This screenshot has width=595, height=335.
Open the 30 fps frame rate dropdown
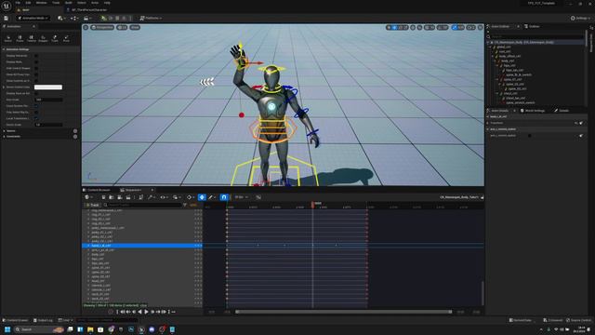coord(242,197)
